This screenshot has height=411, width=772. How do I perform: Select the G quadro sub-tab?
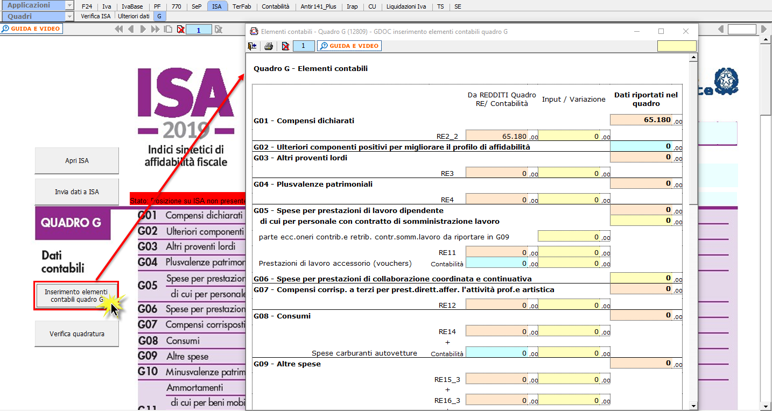coord(159,16)
